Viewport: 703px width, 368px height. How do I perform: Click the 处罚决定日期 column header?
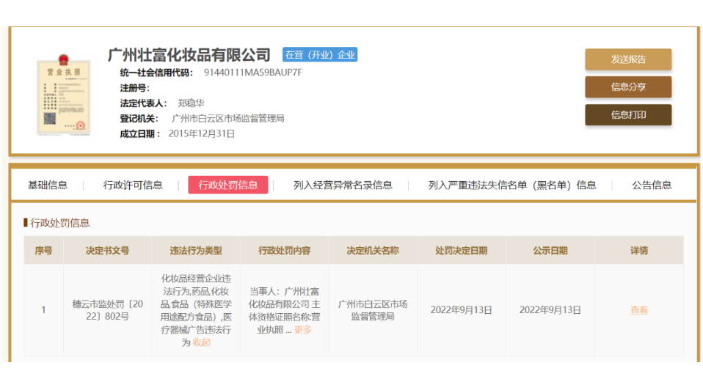(x=461, y=251)
